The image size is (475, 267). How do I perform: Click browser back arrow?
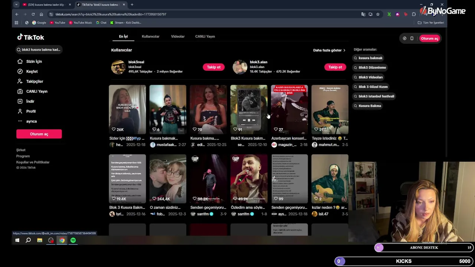click(x=17, y=14)
